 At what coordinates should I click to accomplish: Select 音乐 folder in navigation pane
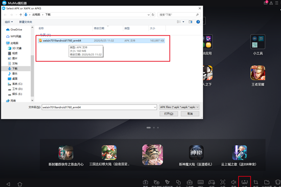tap(13, 73)
